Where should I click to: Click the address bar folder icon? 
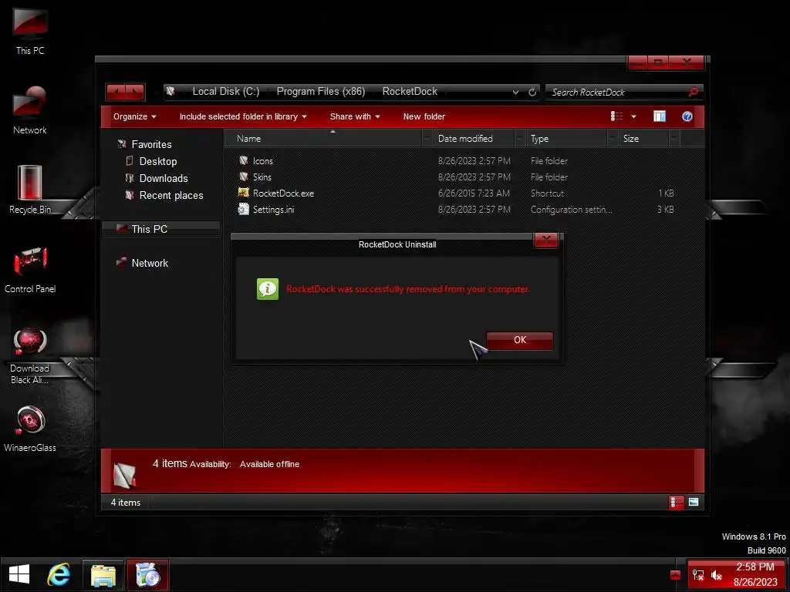click(170, 92)
